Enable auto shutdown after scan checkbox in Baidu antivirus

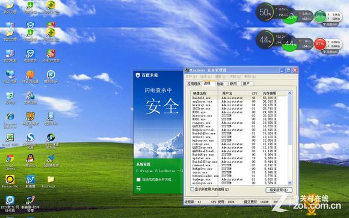(138, 180)
